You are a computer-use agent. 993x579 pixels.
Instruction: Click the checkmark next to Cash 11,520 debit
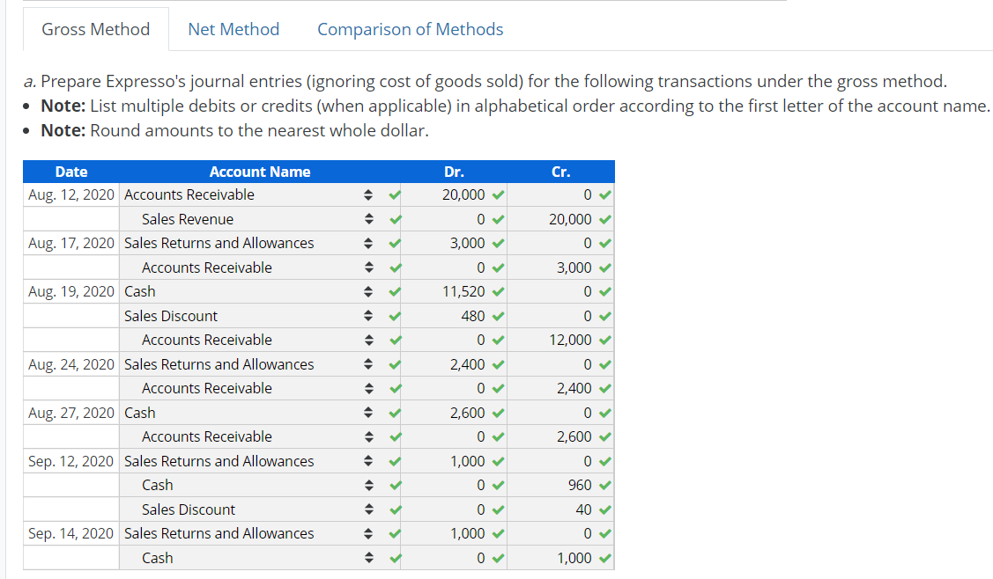pyautogui.click(x=500, y=291)
